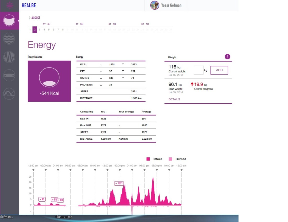Click the Weight help question mark icon
The image size is (288, 222).
pos(227,57)
